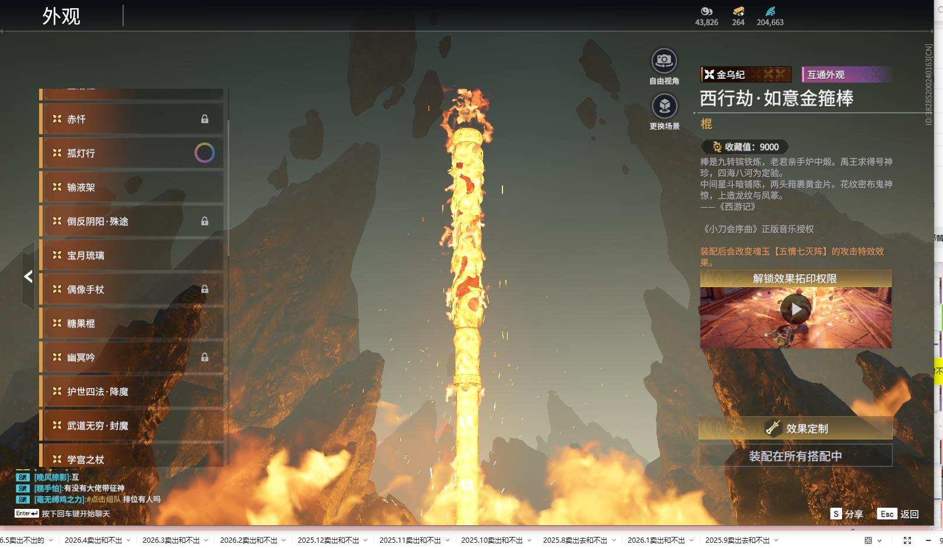This screenshot has width=943, height=548.
Task: Open the color wheel on 孤灯行
Action: (204, 153)
